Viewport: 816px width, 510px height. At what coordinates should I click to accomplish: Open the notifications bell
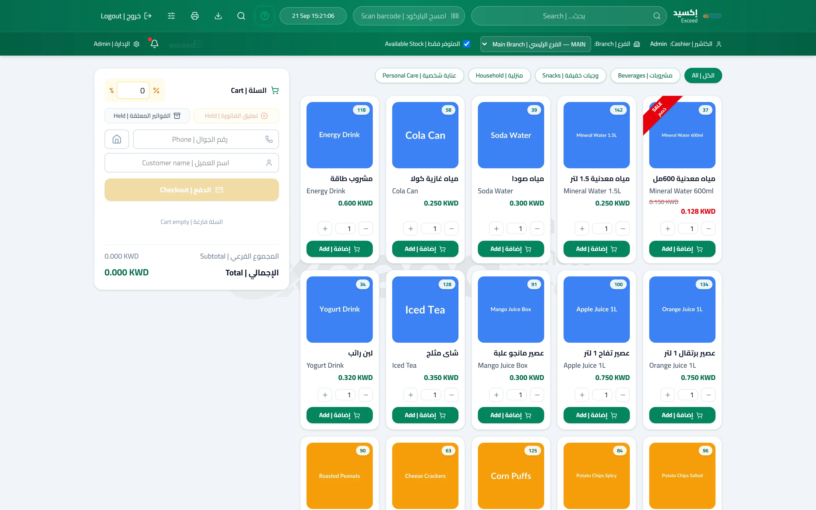154,44
